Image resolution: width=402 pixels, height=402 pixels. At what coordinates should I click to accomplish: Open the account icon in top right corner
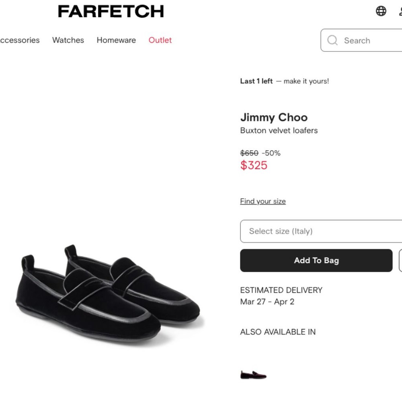400,11
